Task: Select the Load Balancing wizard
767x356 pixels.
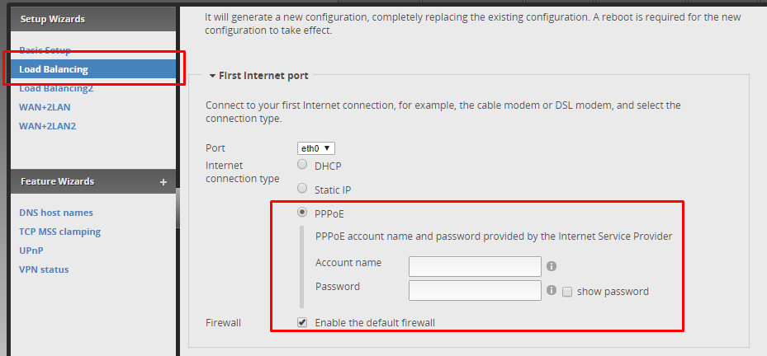Action: pyautogui.click(x=54, y=69)
